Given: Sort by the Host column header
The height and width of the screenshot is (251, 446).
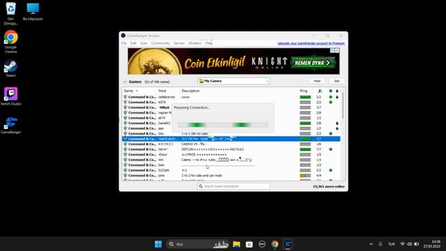Looking at the screenshot, I should pyautogui.click(x=162, y=91).
